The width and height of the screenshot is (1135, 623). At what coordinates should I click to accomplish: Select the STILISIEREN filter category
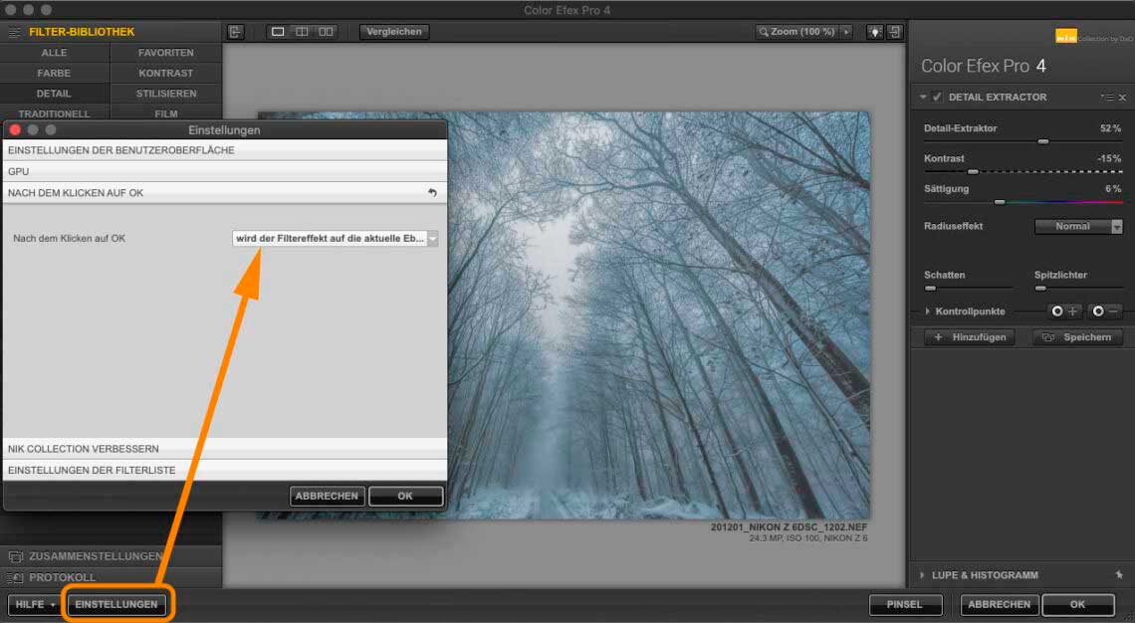coord(165,94)
